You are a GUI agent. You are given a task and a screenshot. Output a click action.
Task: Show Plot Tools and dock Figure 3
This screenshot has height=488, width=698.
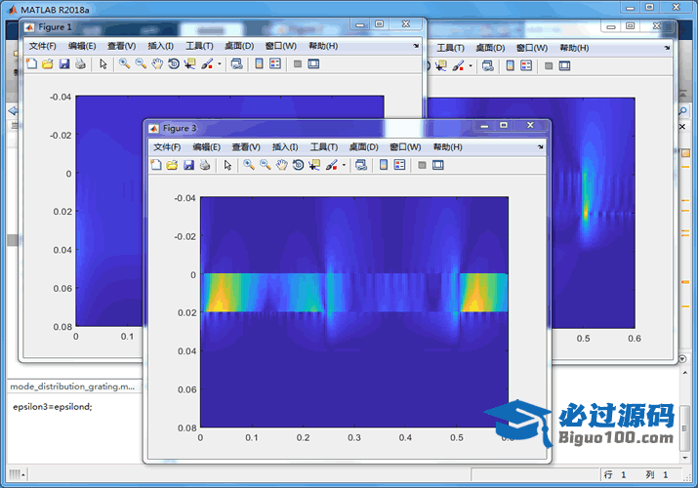click(x=438, y=165)
